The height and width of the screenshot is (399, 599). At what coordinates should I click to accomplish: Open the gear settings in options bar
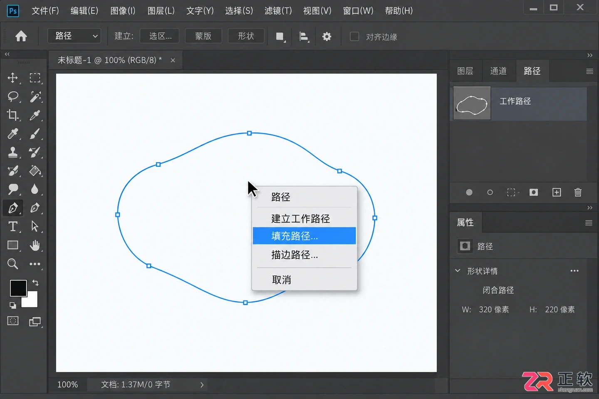tap(327, 37)
